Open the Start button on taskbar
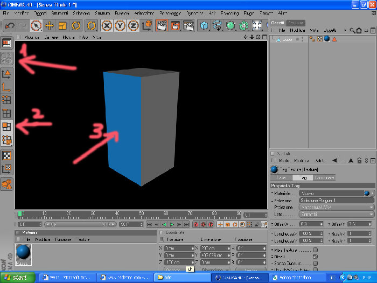Screen dimensions: 377x283 point(18,278)
